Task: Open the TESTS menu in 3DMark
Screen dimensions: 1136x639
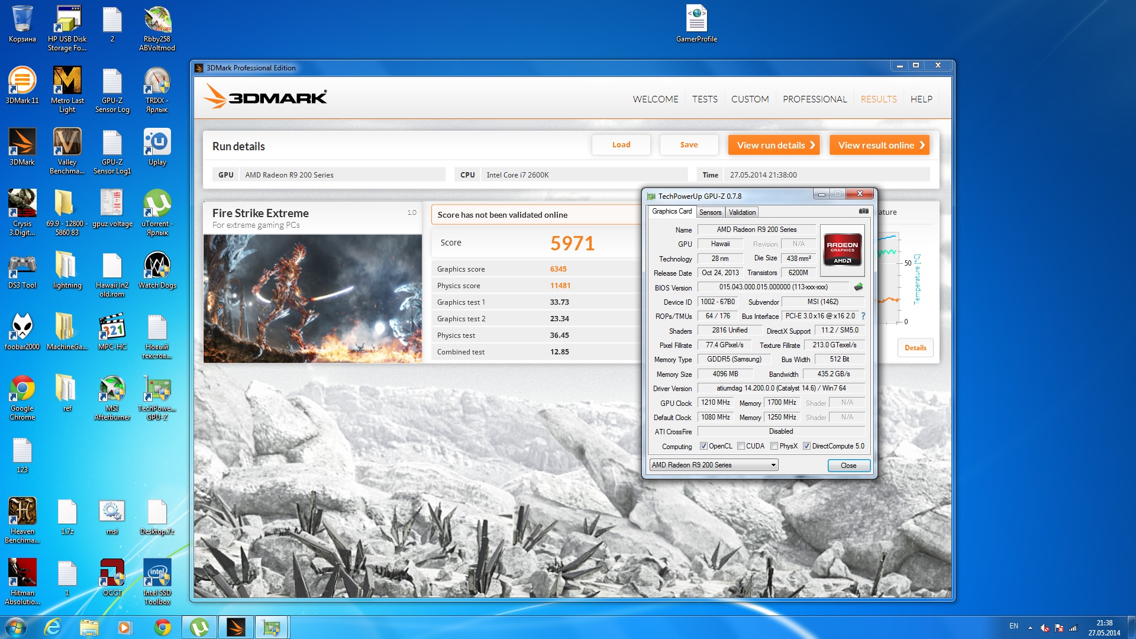Action: coord(705,99)
